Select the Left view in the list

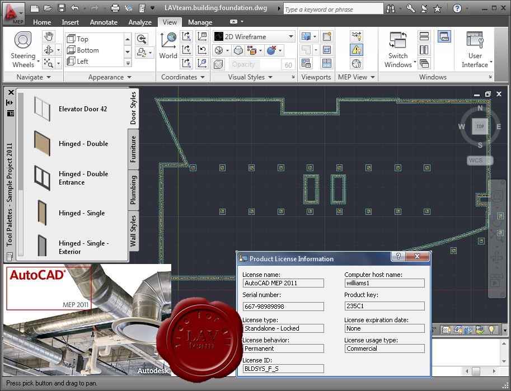(94, 62)
